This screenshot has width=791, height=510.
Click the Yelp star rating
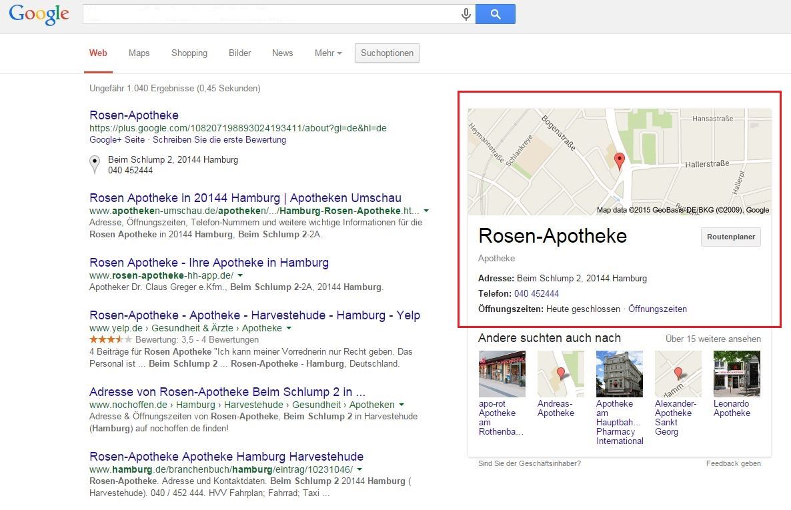click(111, 339)
